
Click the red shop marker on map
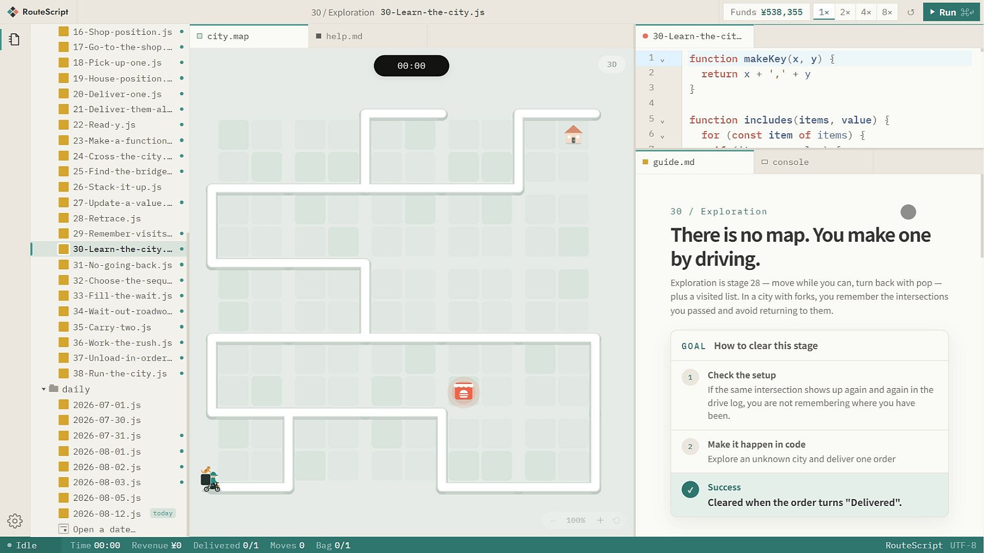(x=463, y=392)
